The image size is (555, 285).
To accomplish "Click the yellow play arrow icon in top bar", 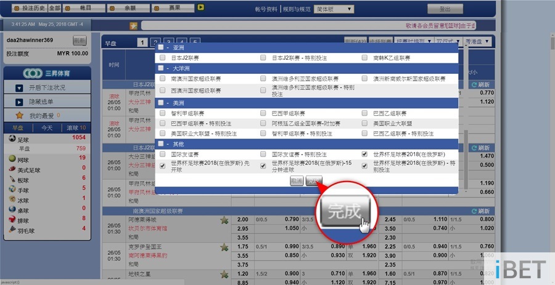I will tap(200, 7).
